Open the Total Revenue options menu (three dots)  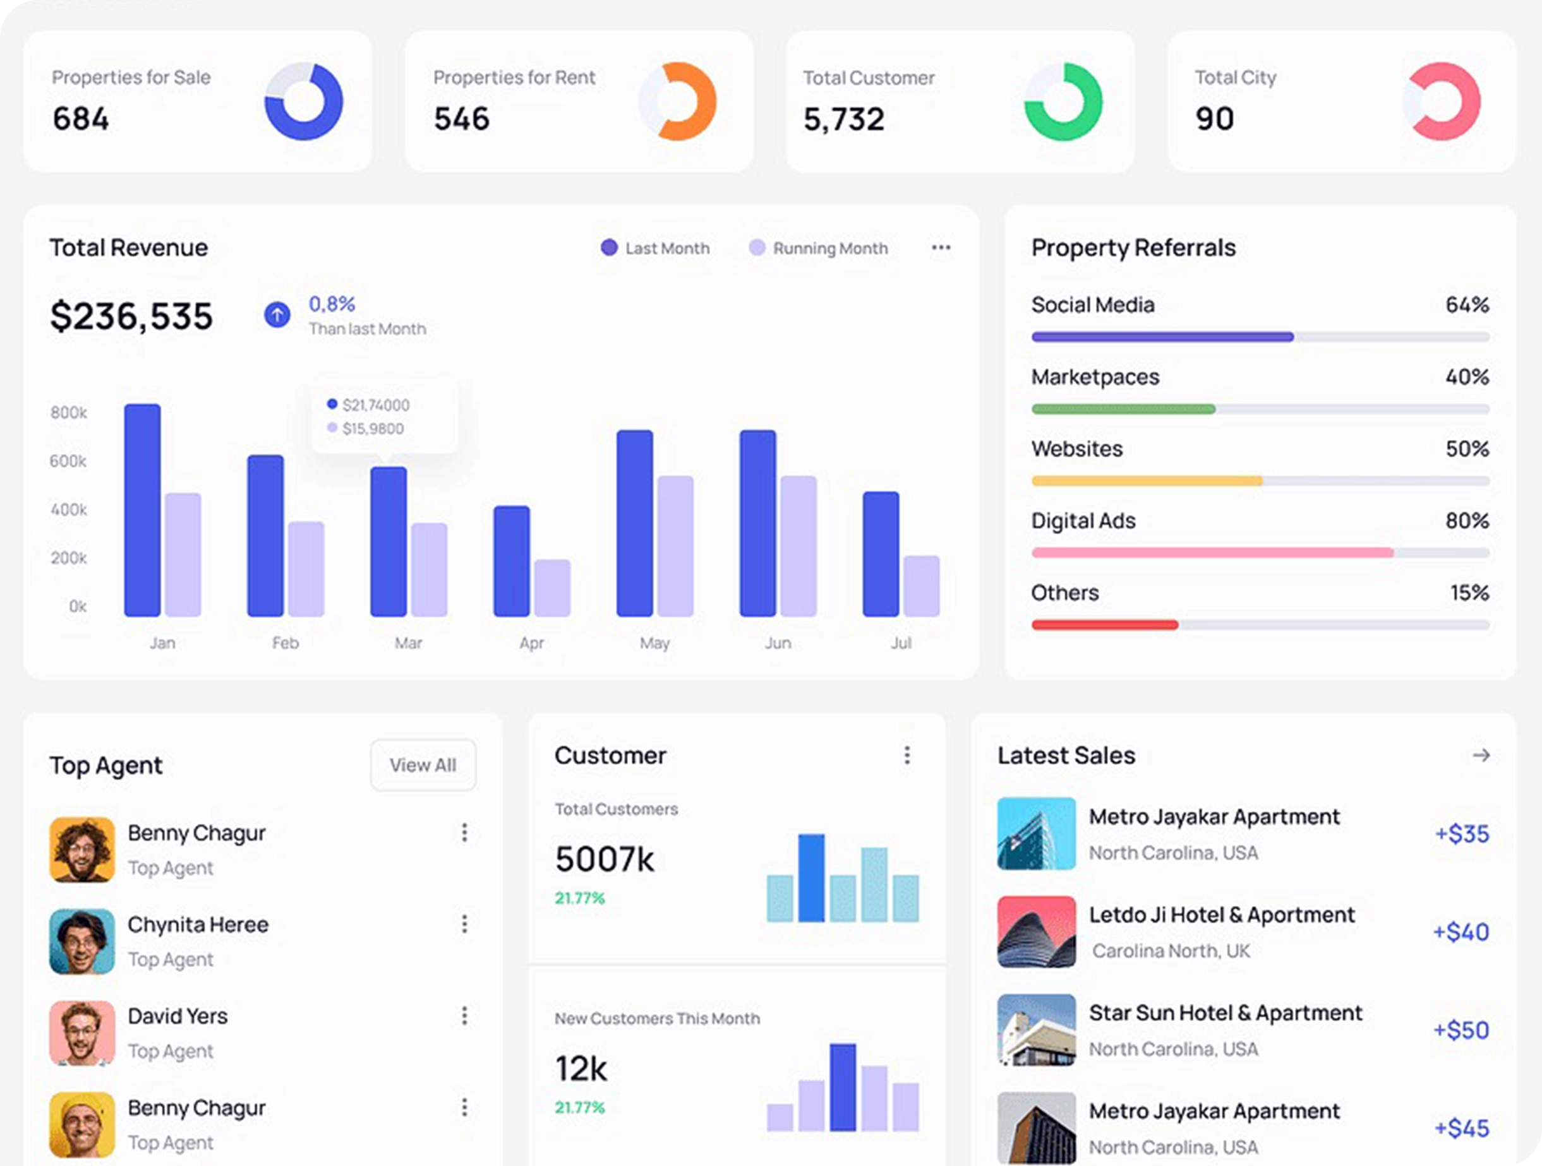click(941, 247)
